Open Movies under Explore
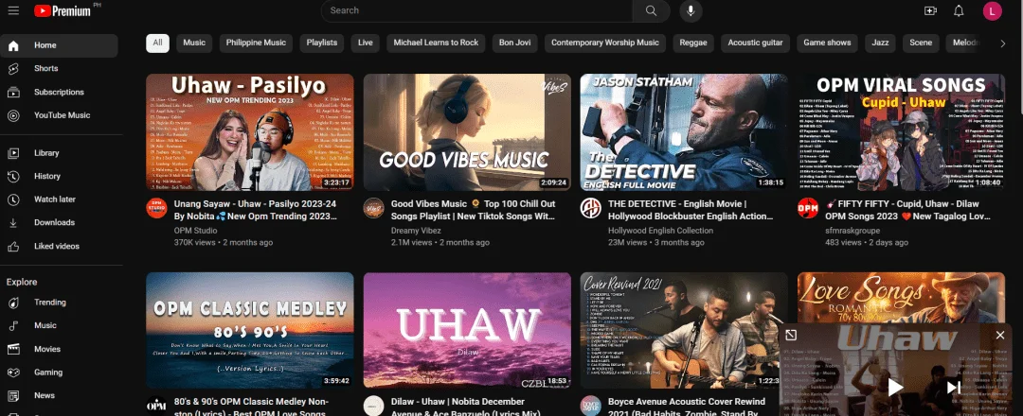This screenshot has width=1023, height=416. tap(59, 349)
